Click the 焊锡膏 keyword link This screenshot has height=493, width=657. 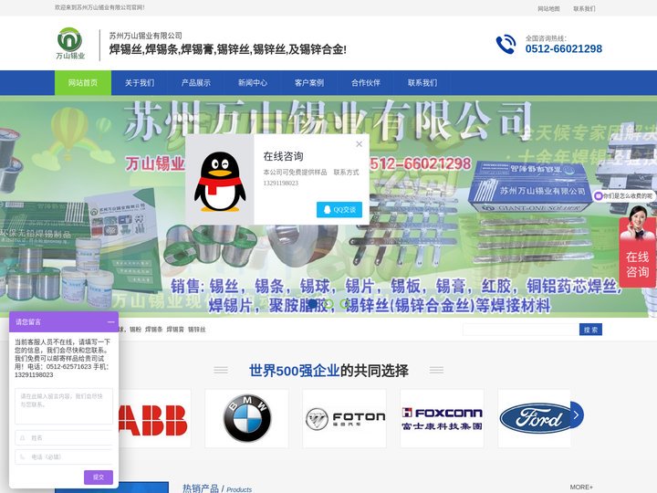tap(175, 330)
